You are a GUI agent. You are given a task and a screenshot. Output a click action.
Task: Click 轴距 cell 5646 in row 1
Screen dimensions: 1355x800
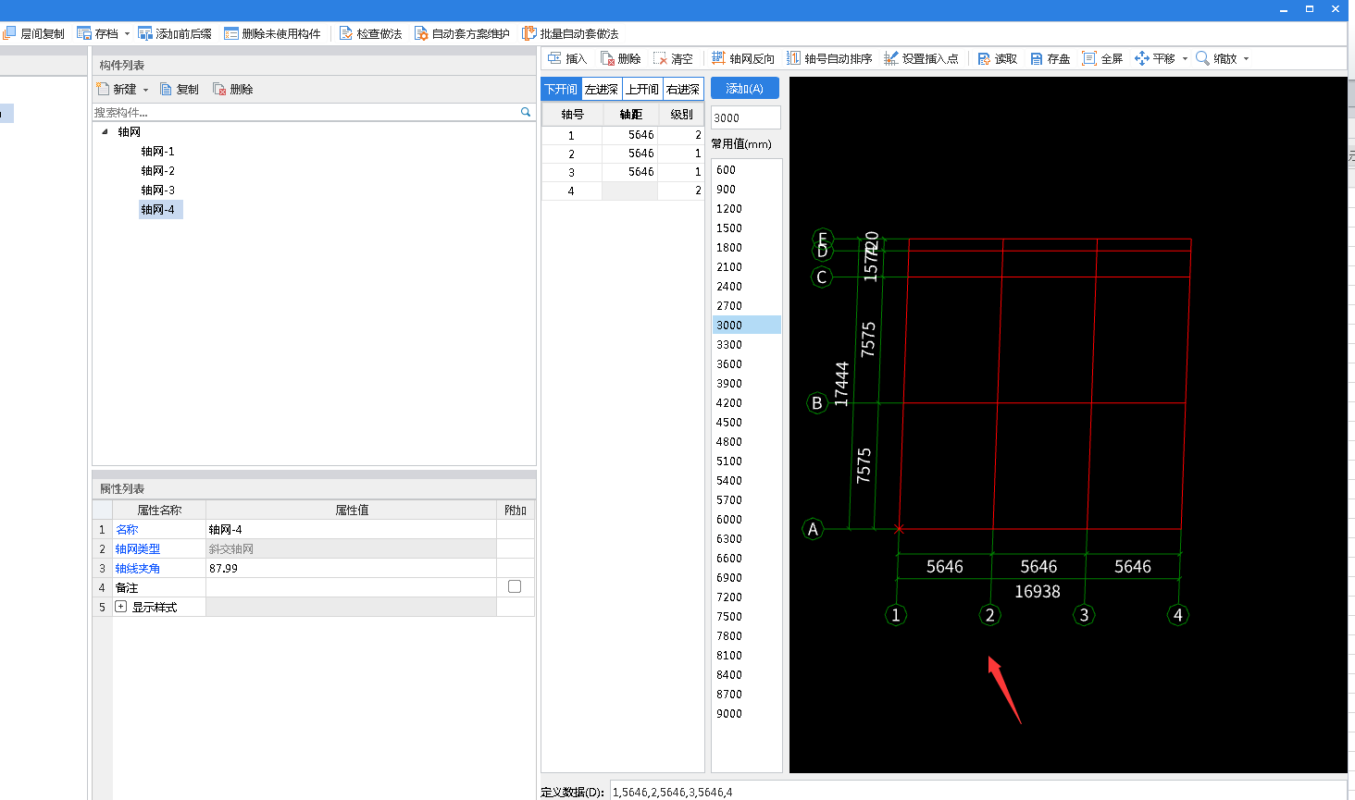coord(629,135)
